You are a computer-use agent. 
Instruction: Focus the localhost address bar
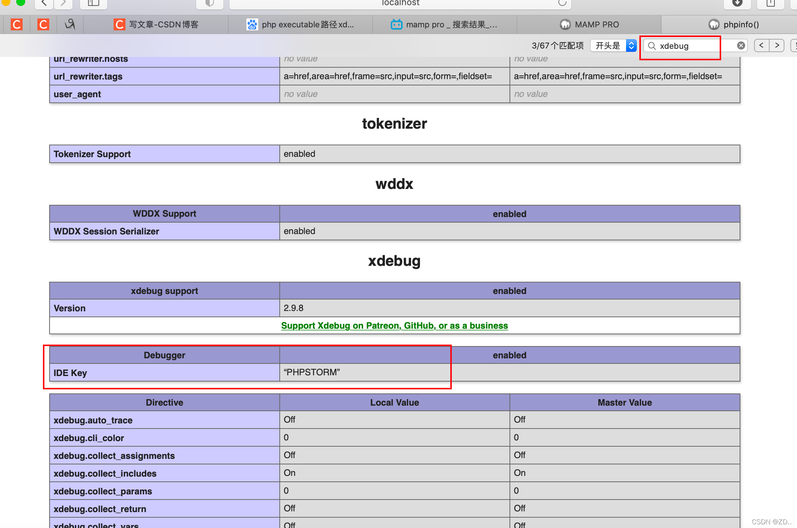[400, 3]
